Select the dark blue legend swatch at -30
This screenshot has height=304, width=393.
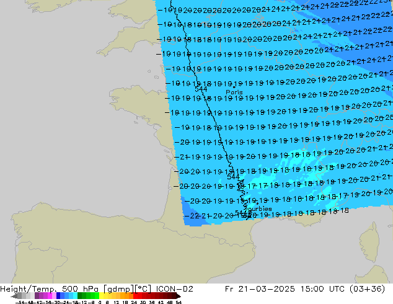(58, 295)
